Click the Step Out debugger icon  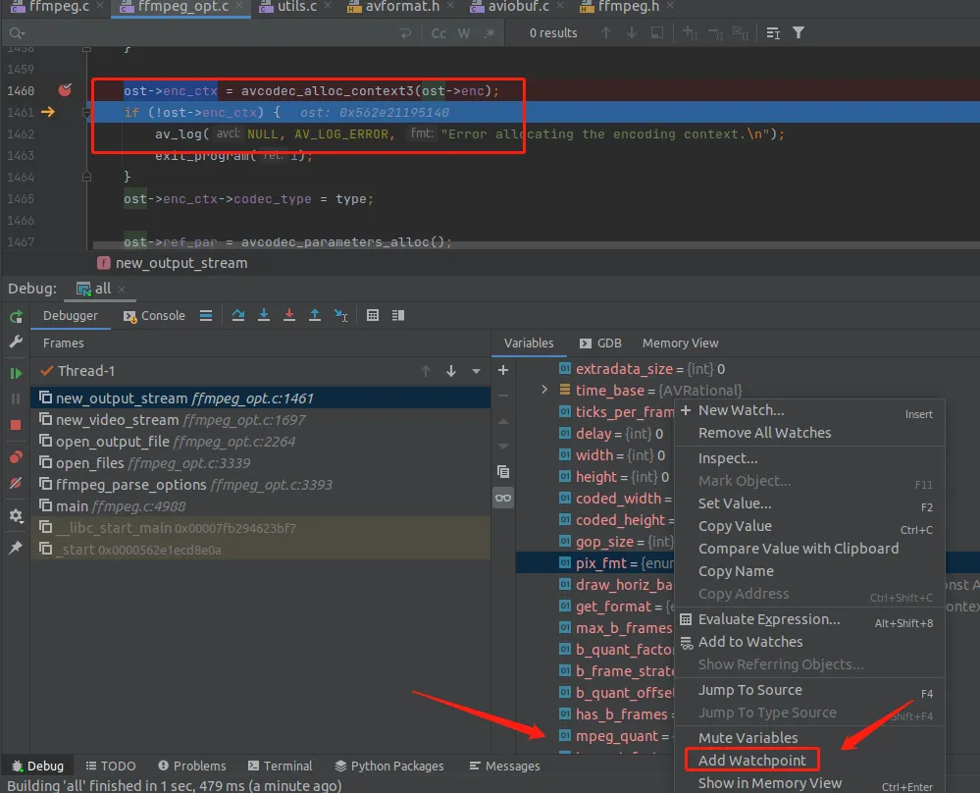click(x=314, y=315)
